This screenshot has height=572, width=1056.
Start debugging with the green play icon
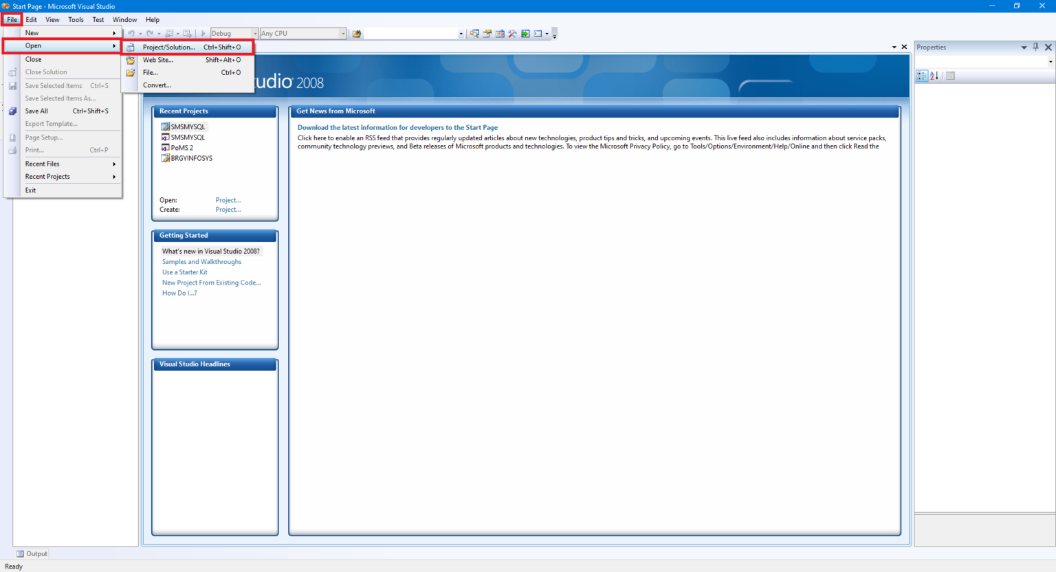click(x=203, y=33)
